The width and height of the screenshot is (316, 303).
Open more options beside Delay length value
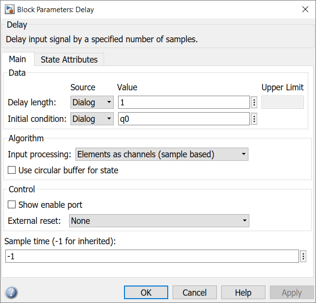[x=254, y=102]
